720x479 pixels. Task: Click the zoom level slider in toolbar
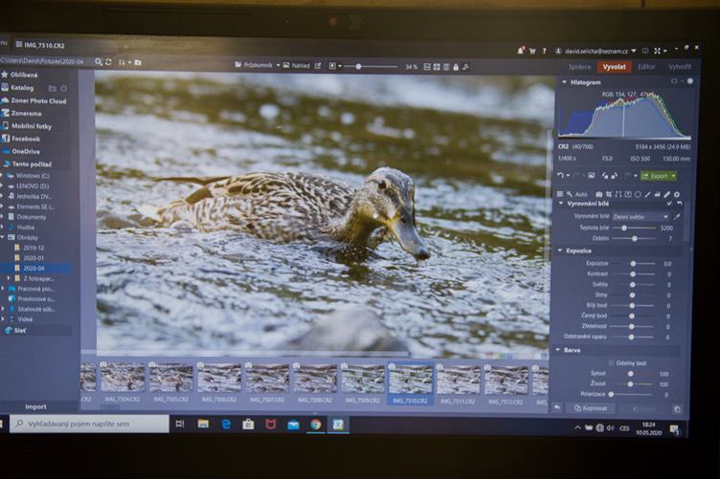pos(371,67)
